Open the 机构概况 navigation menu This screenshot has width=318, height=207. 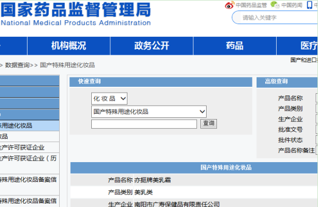[69, 45]
